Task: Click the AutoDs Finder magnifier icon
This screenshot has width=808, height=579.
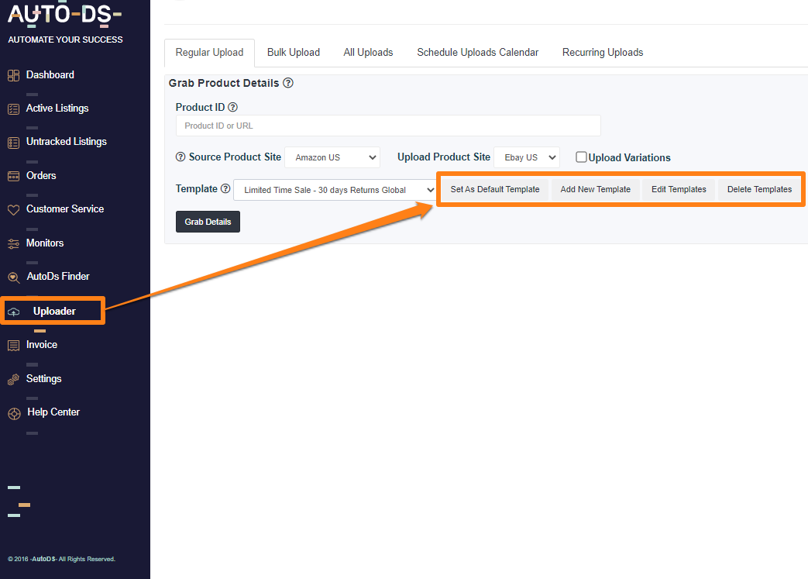Action: pyautogui.click(x=14, y=278)
